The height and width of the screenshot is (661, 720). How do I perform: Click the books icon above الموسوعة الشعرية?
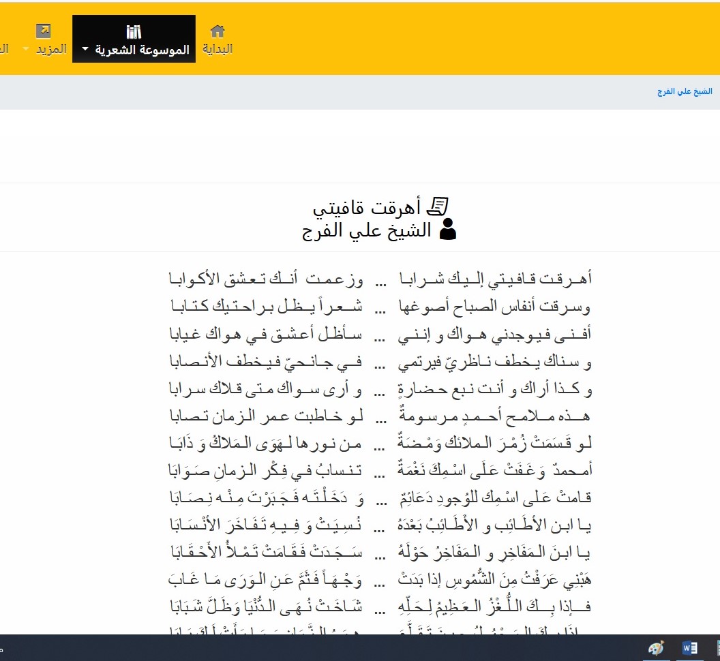[134, 31]
